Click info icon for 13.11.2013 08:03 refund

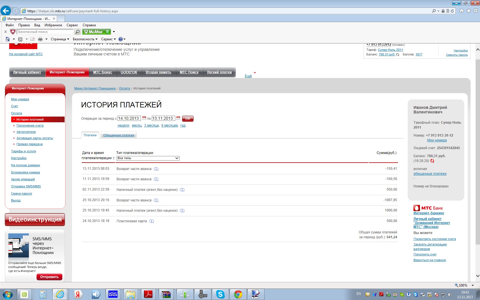156,169
